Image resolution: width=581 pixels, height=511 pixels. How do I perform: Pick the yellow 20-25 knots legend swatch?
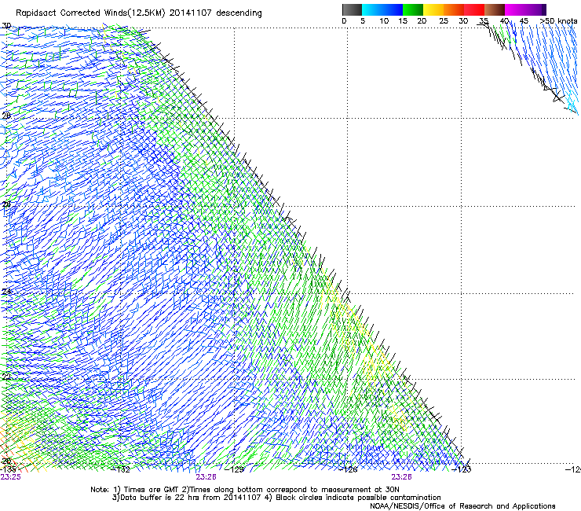[x=433, y=9]
